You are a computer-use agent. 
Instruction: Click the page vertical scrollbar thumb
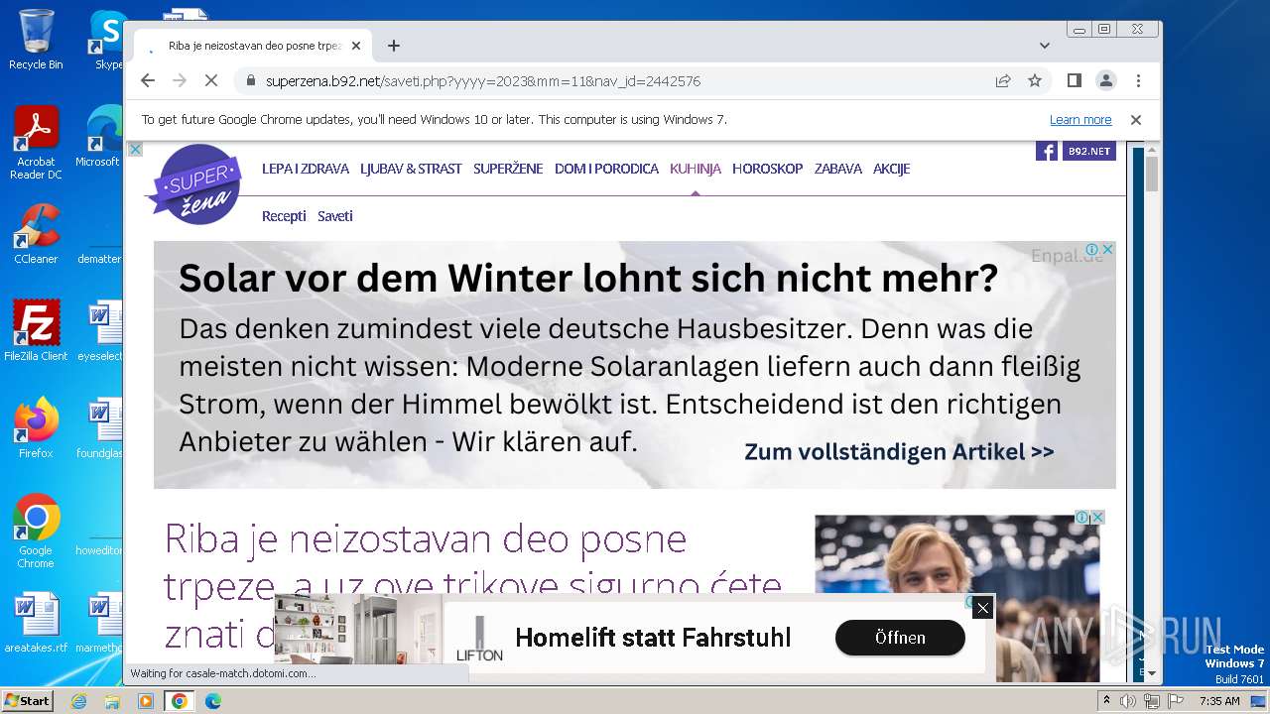point(1152,174)
